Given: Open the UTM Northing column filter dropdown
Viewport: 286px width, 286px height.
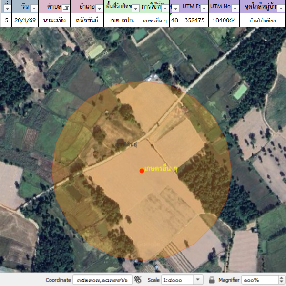Looking at the screenshot, I should 234,8.
